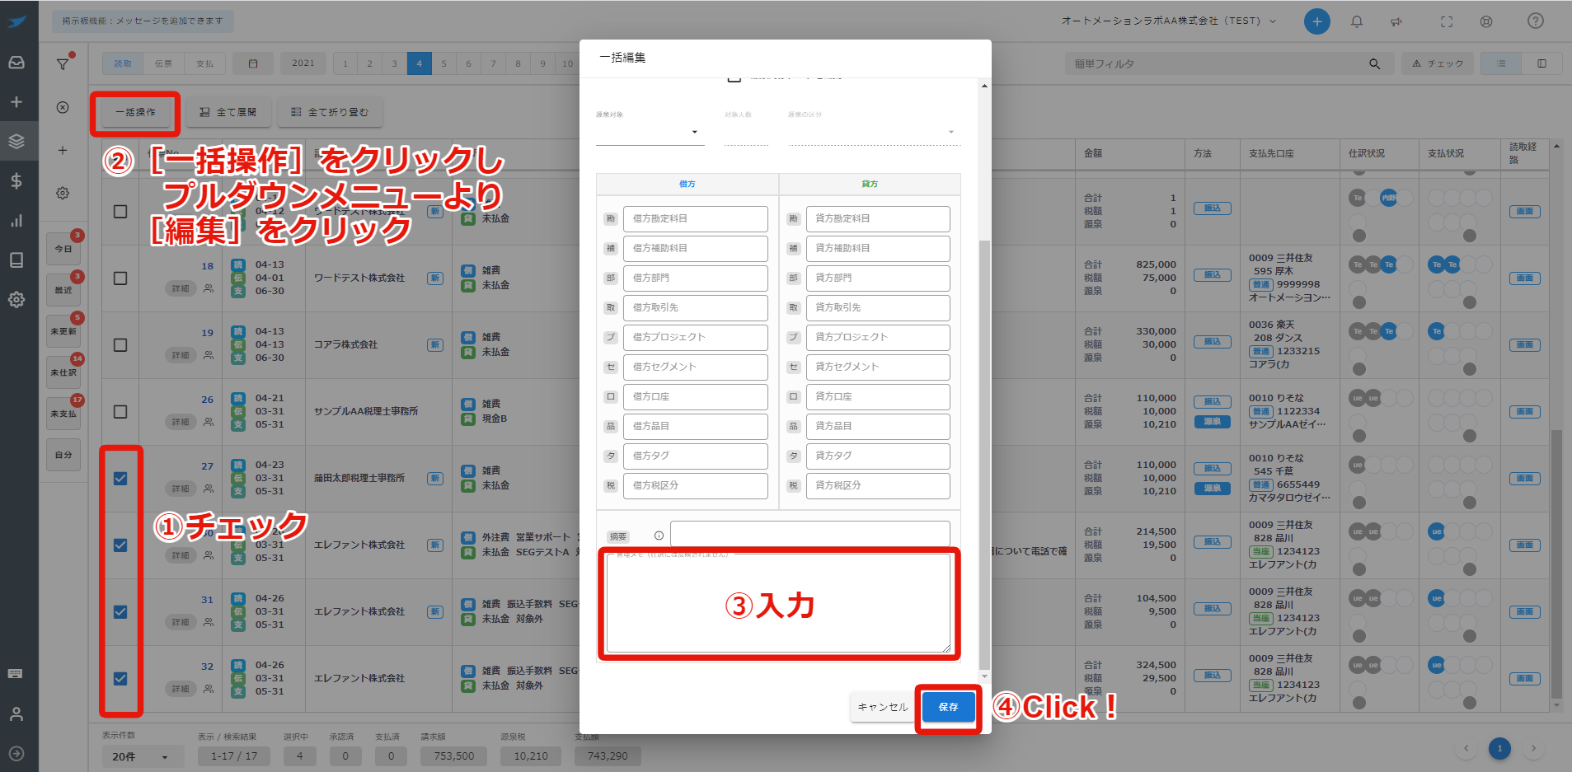
Task: Select month 8 in the month selector
Action: point(519,63)
